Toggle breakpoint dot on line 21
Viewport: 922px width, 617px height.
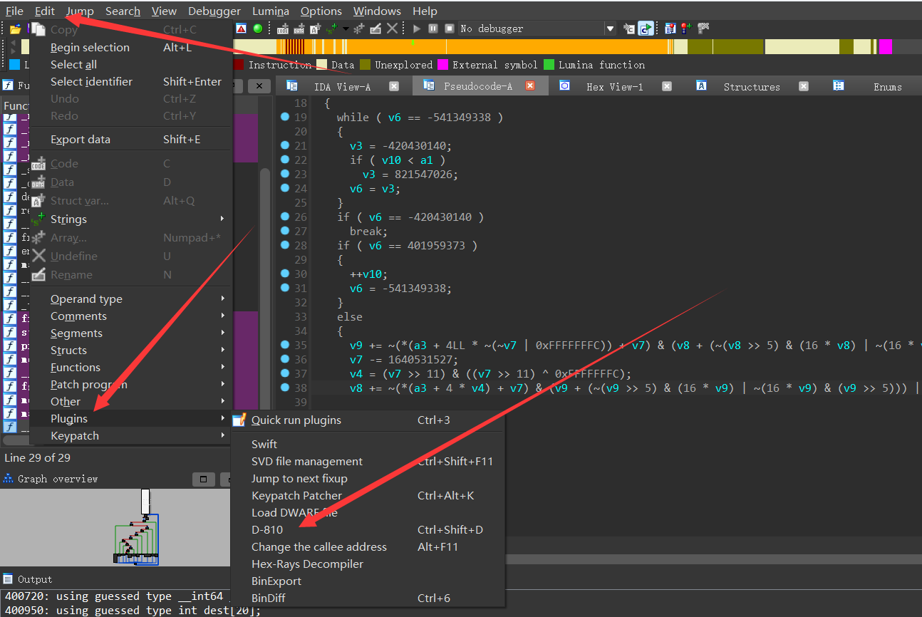click(285, 145)
